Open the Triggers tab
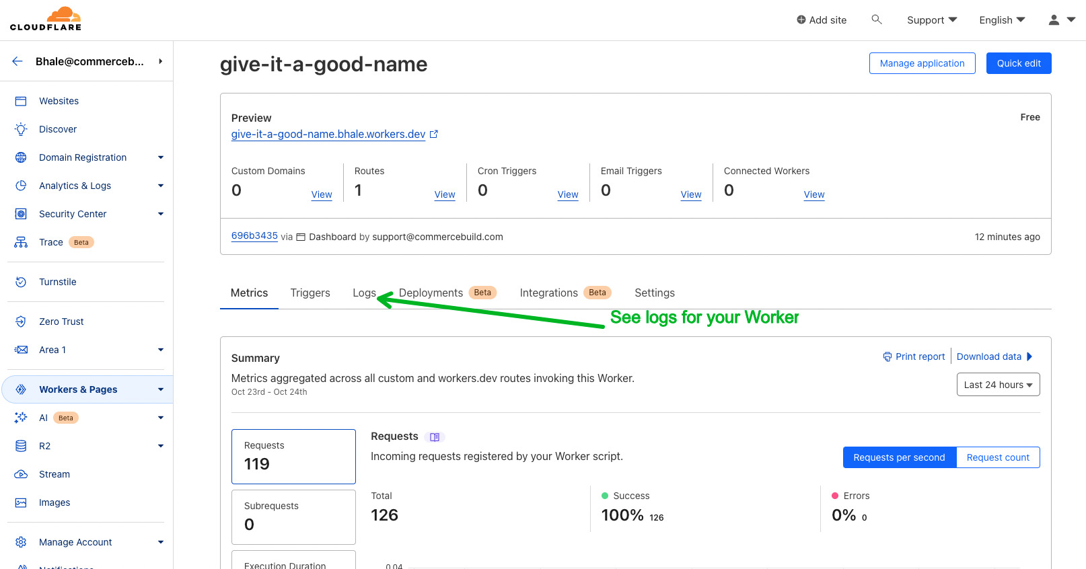1086x569 pixels. [310, 293]
